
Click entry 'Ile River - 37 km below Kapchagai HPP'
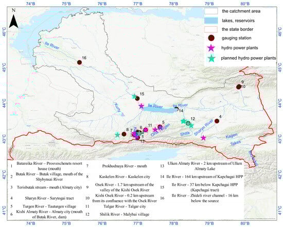coord(205,187)
